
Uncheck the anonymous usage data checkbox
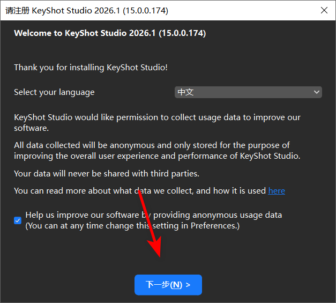[x=18, y=220]
